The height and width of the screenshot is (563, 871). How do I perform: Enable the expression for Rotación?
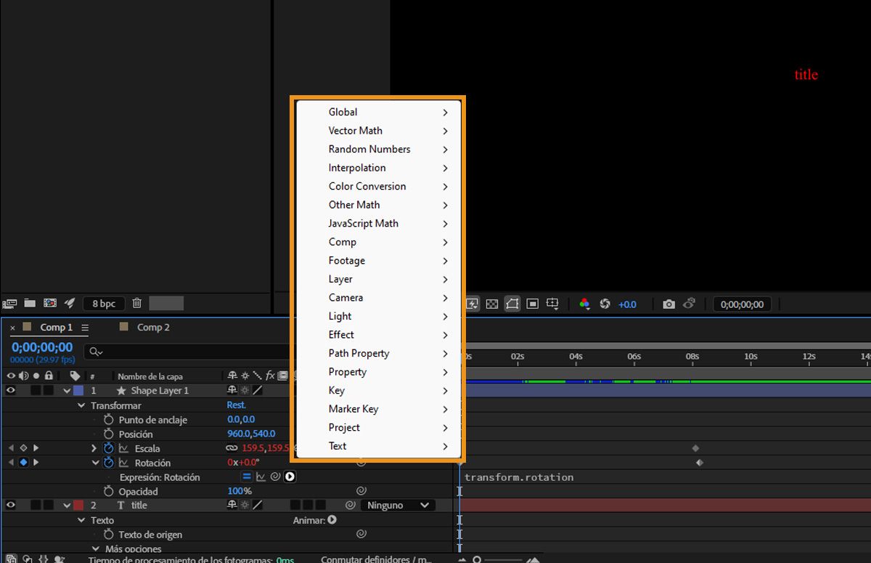[x=246, y=476]
